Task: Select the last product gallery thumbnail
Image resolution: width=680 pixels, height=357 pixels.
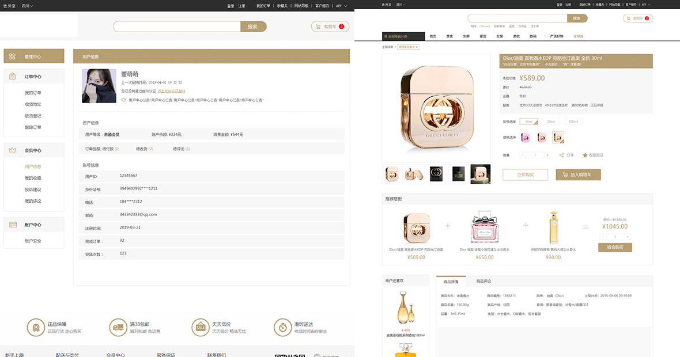Action: [x=481, y=174]
